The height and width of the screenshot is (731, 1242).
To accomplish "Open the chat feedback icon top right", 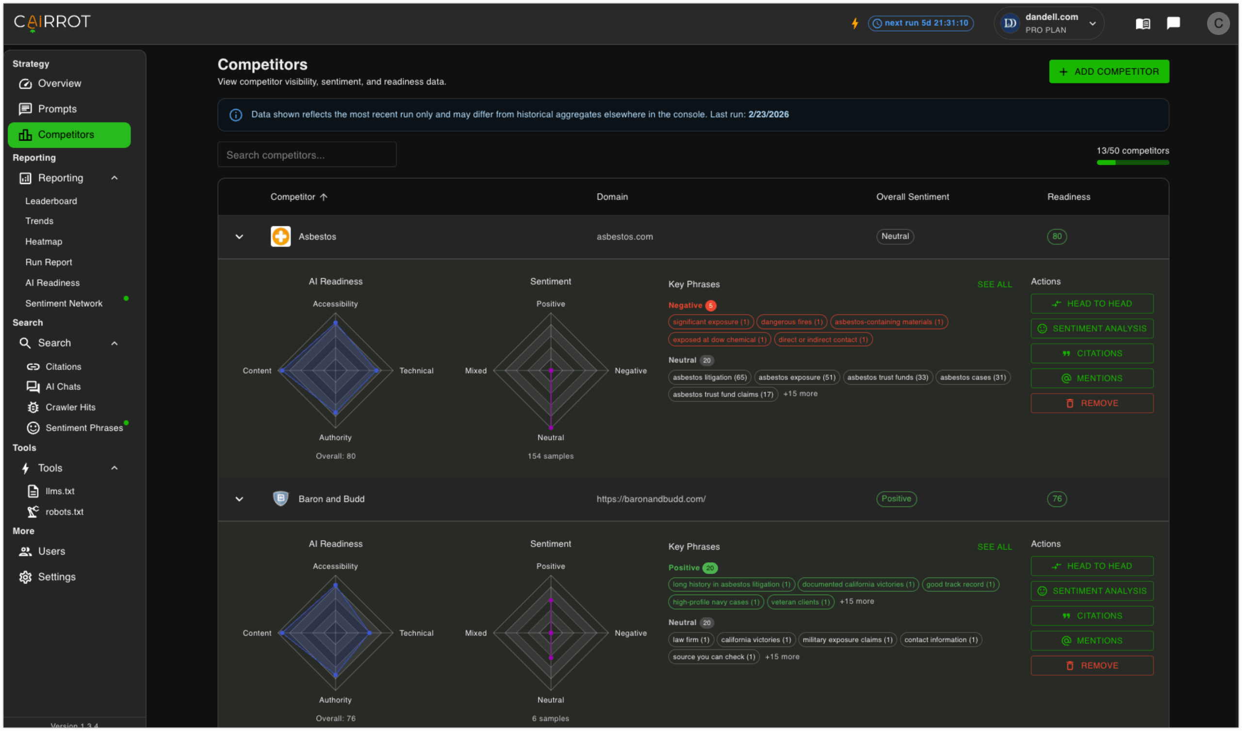I will 1174,23.
